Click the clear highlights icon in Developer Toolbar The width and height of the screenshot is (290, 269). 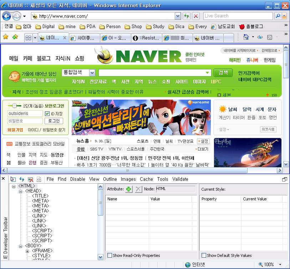coord(30,179)
